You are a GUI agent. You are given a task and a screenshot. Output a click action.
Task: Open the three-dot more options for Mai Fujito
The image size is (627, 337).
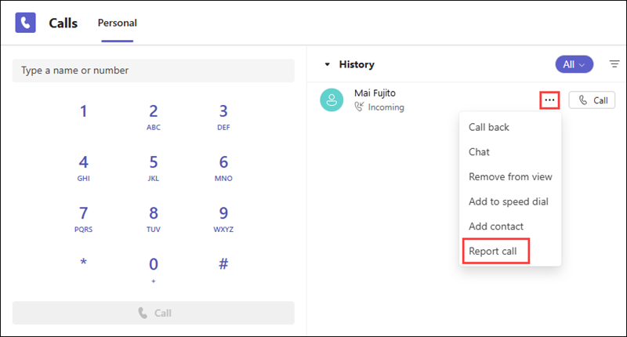[550, 100]
